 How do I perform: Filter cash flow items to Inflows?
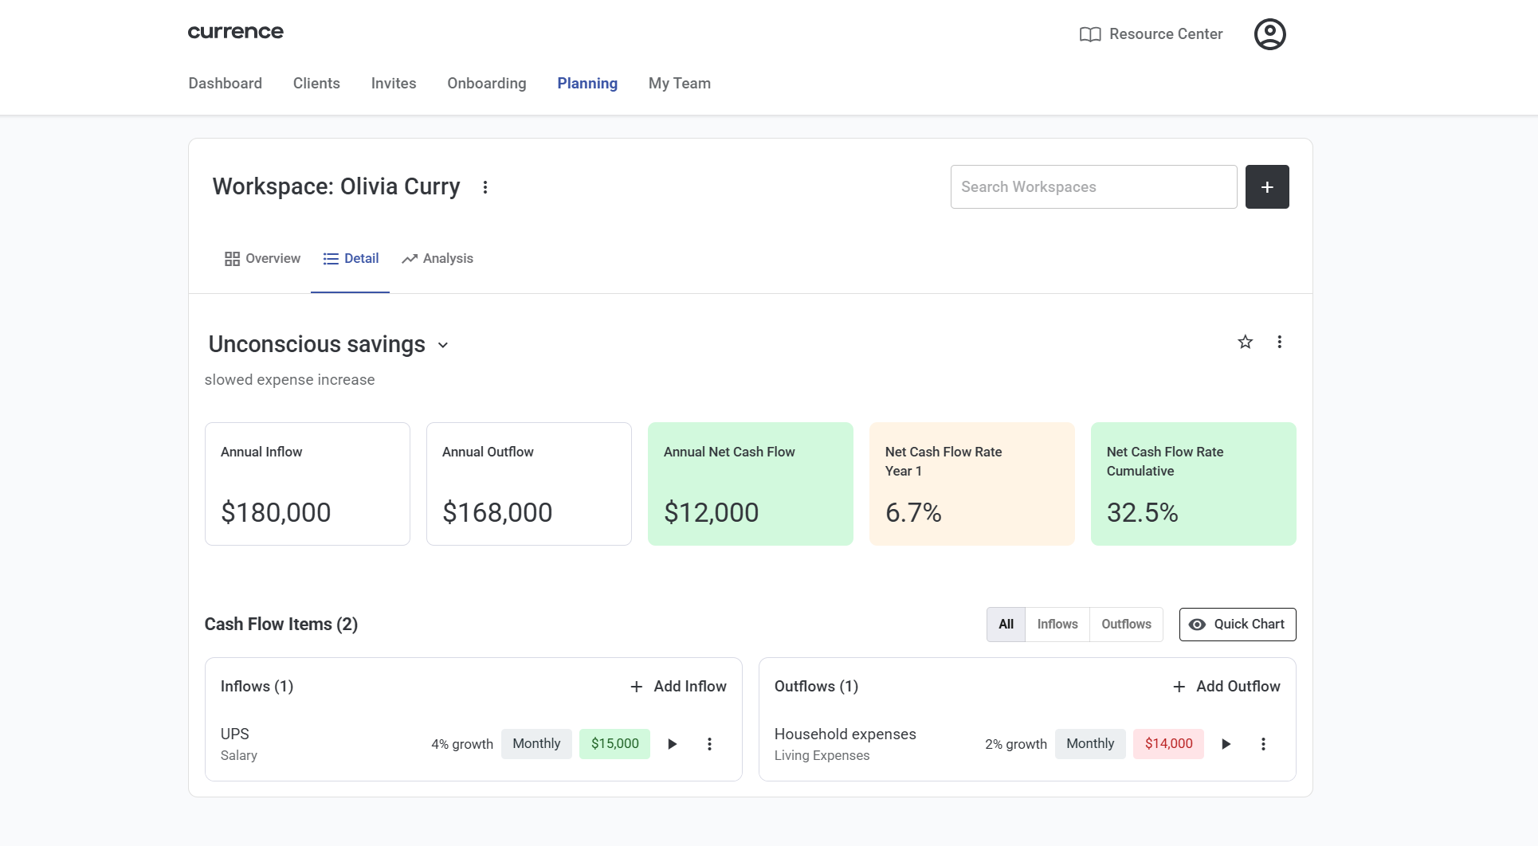(1057, 625)
